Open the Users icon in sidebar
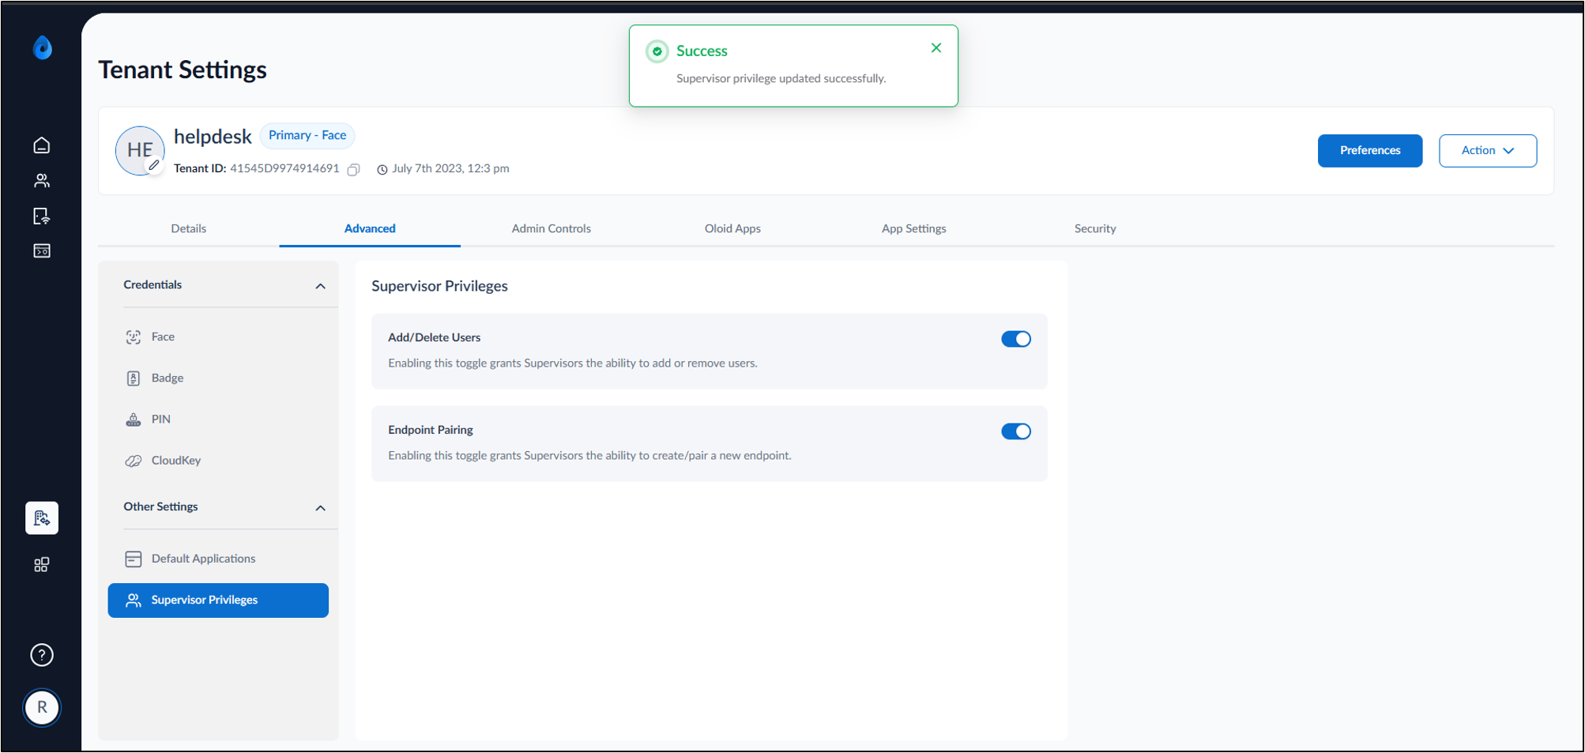 tap(42, 181)
